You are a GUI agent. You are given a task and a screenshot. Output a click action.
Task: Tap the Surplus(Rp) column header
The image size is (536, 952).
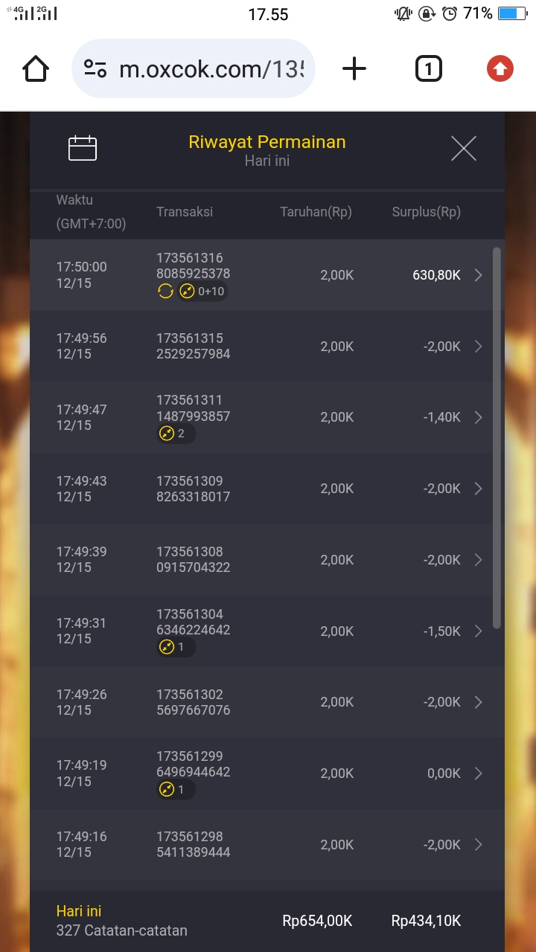click(x=426, y=212)
